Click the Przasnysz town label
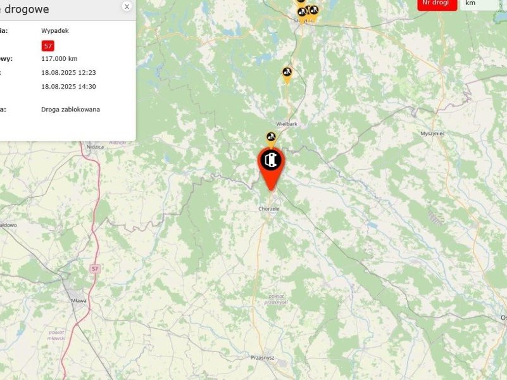This screenshot has width=507, height=380. click(263, 357)
